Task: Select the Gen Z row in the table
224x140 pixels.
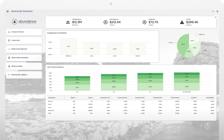Action: click(x=131, y=104)
